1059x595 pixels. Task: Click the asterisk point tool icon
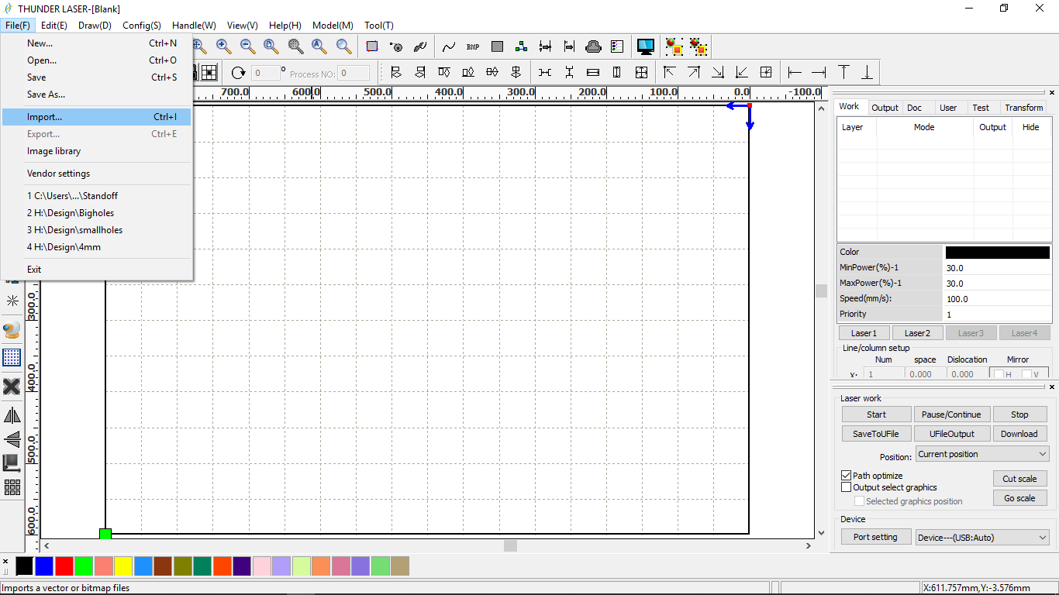tap(12, 301)
